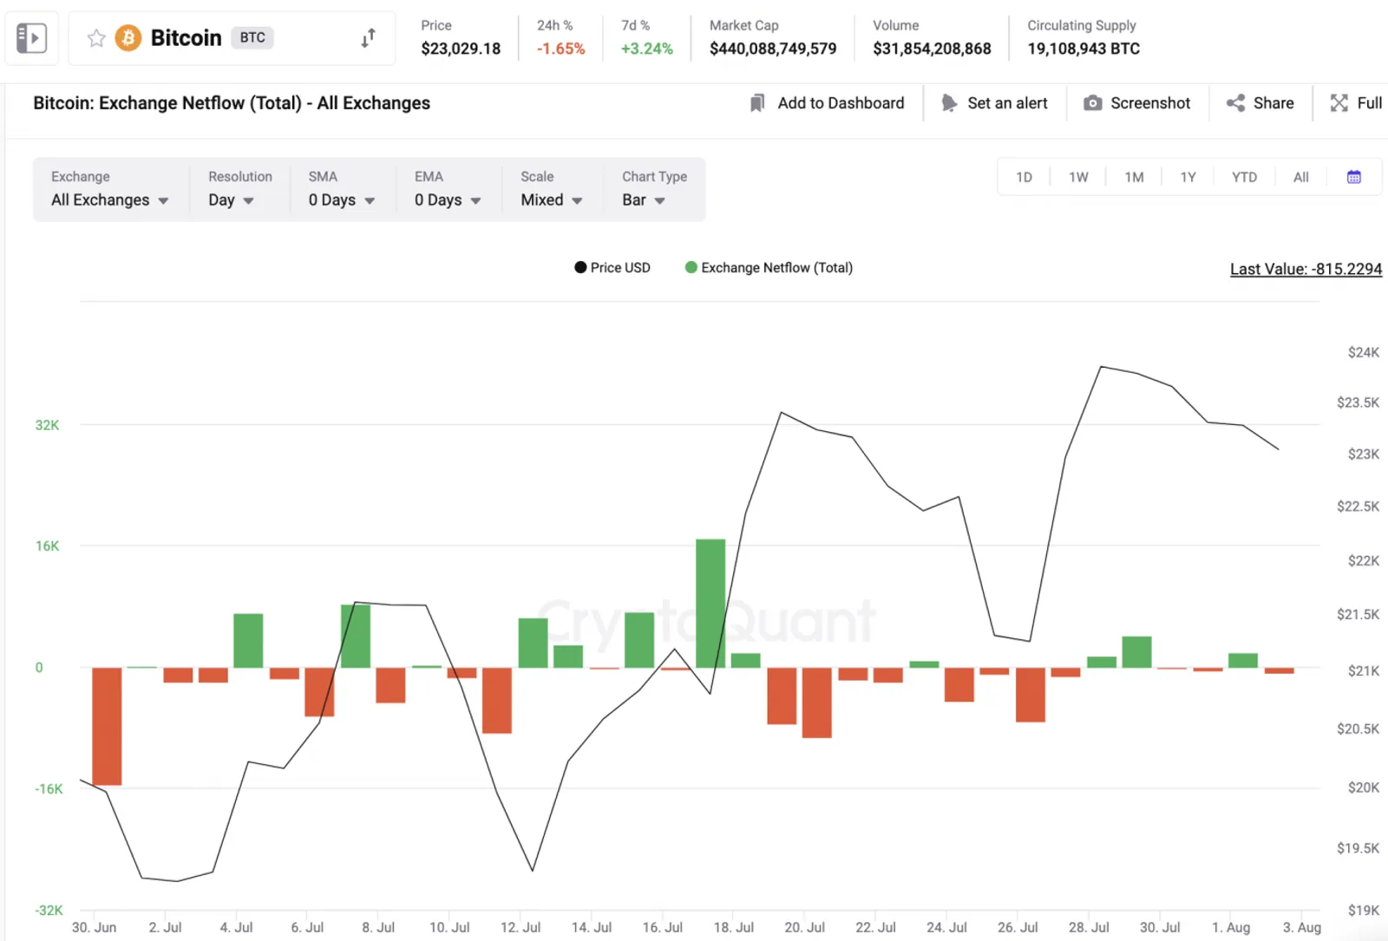The image size is (1388, 941).
Task: Toggle Exchange Netflow (Total) legend series
Action: 769,267
